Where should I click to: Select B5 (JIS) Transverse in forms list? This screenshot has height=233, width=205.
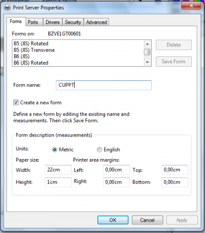[34, 50]
